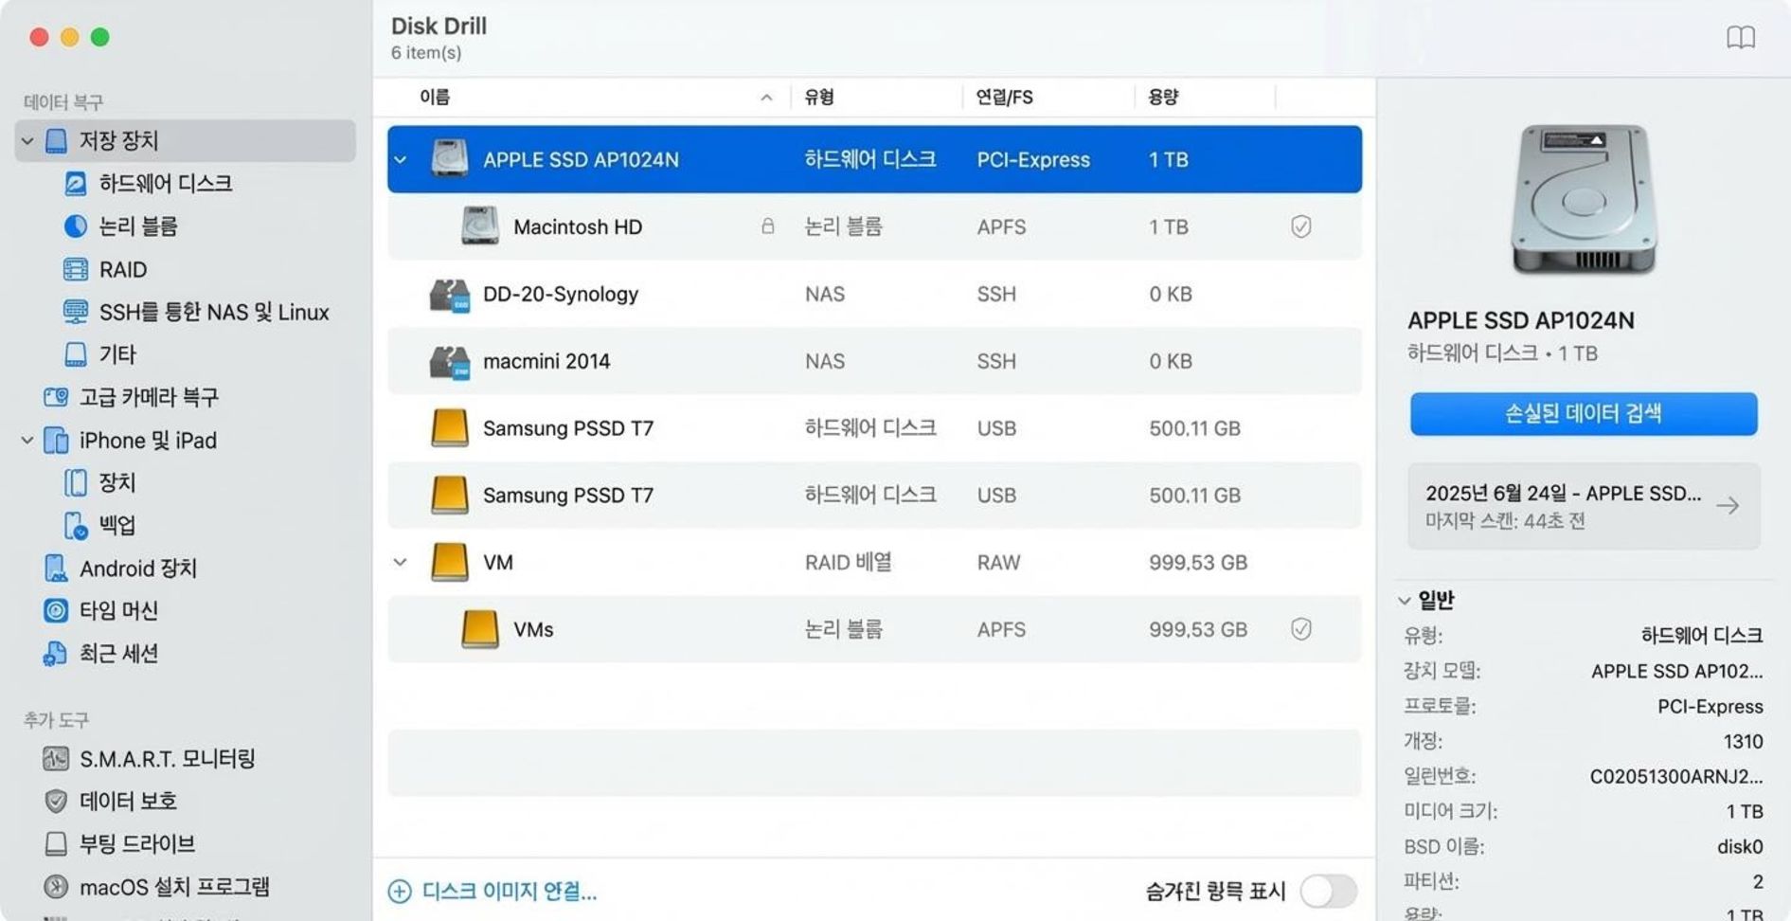Open the 타임 머신 icon

click(54, 610)
